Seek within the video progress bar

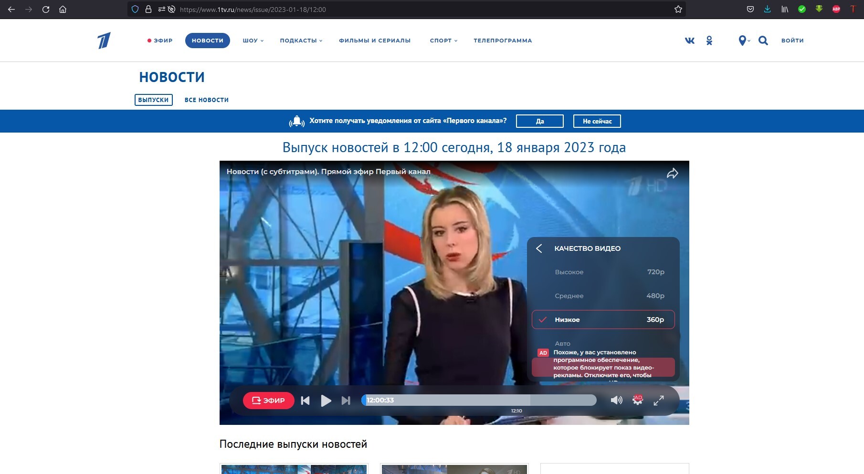(x=479, y=400)
